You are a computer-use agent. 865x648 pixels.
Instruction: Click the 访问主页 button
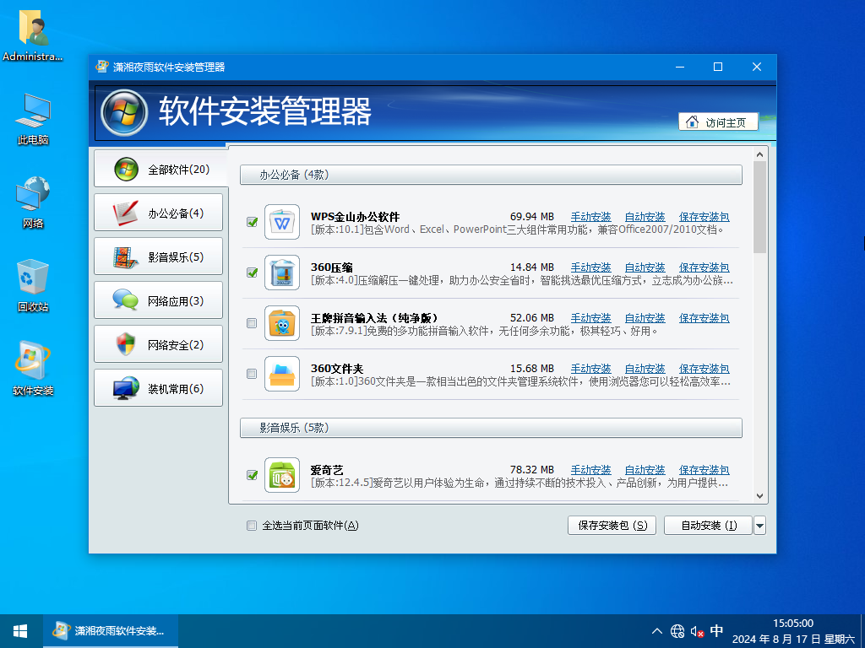pyautogui.click(x=718, y=122)
